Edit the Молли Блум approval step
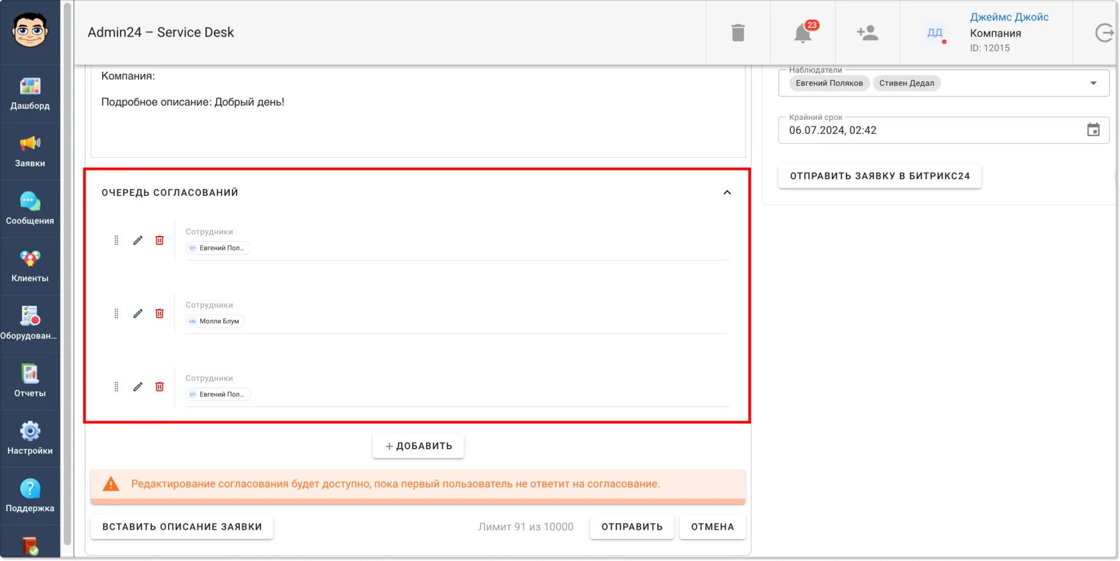Viewport: 1120px width, 561px height. (138, 313)
